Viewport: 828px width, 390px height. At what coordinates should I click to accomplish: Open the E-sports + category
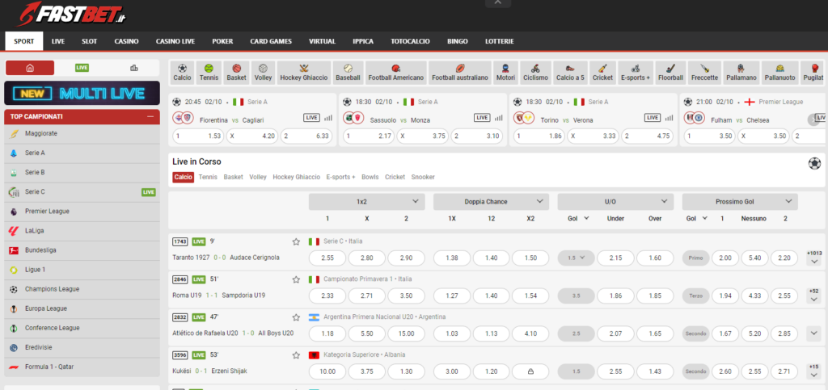tap(636, 73)
